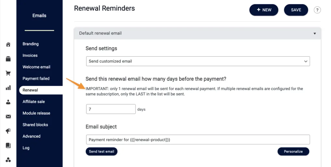Select Welcome email in the sidebar
Image resolution: width=331 pixels, height=167 pixels.
coord(36,67)
